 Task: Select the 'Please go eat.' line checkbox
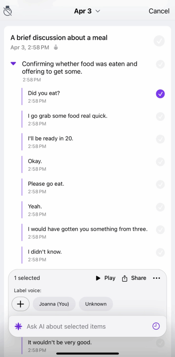[x=160, y=184]
